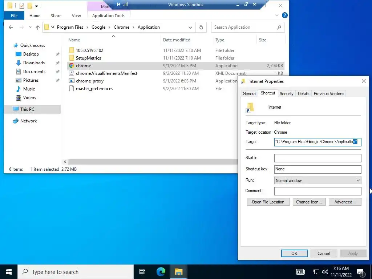Open the recent locations chevron beside navigation arrows
This screenshot has height=279, width=372.
(30, 27)
